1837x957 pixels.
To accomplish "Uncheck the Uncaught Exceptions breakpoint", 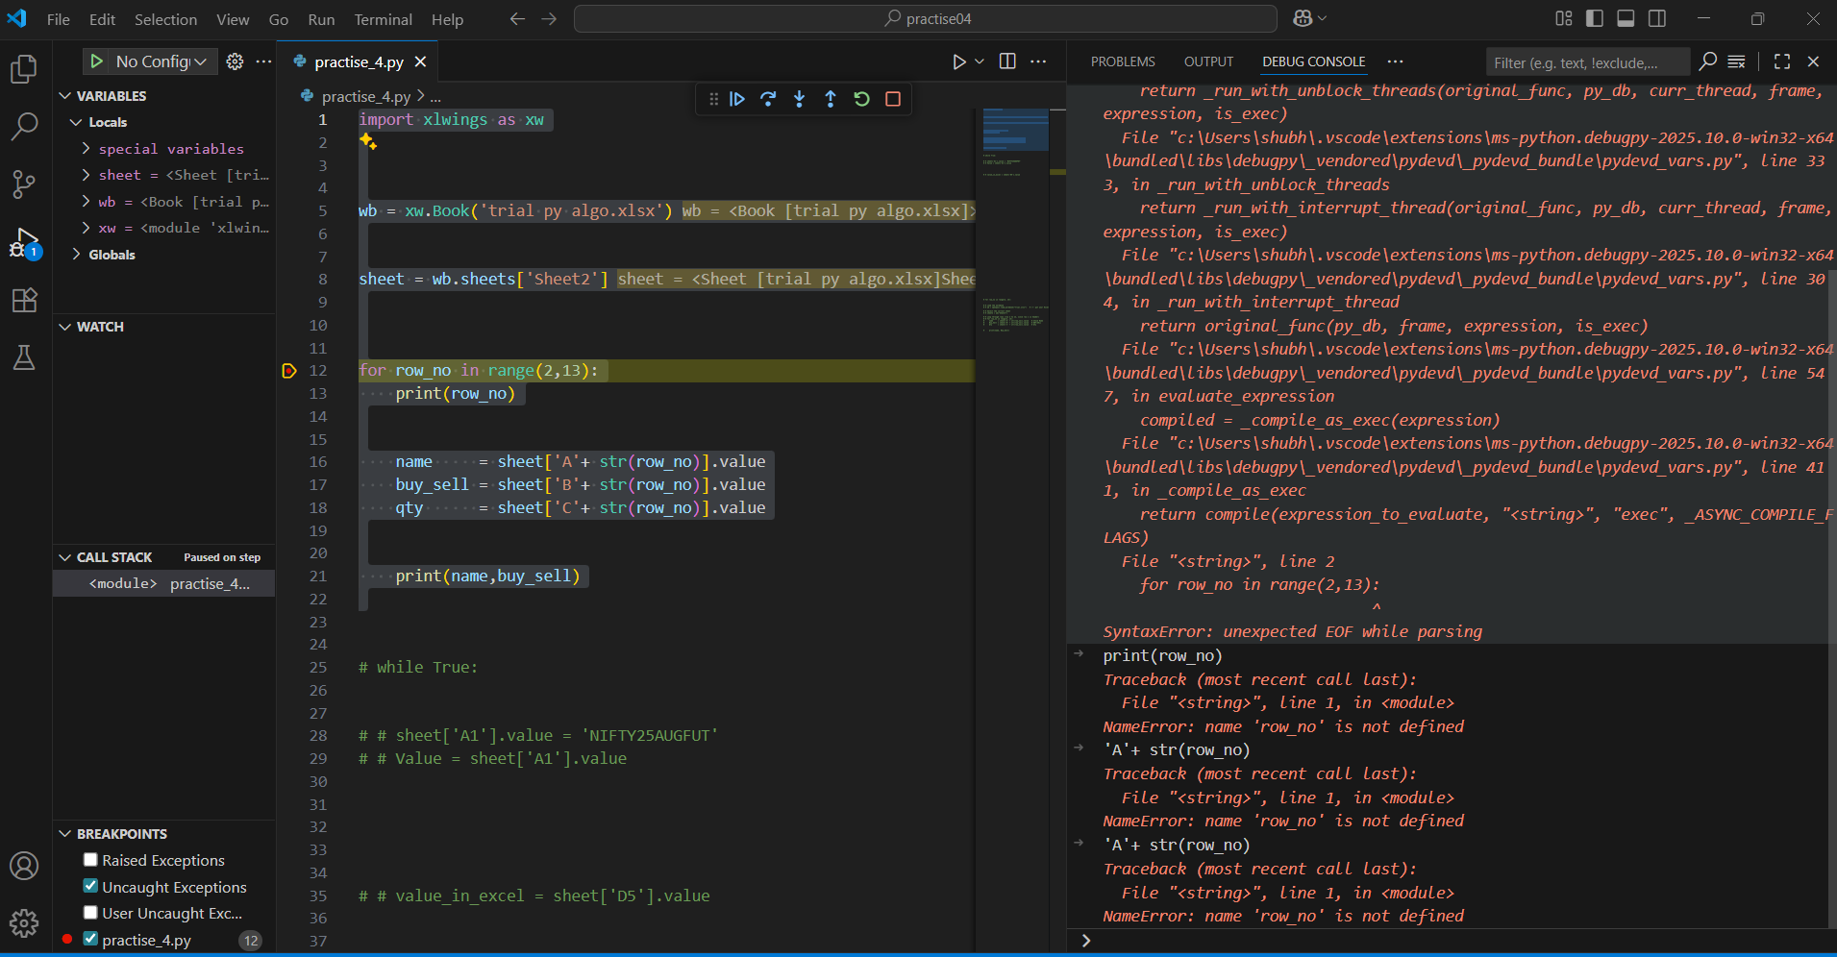I will (x=90, y=886).
